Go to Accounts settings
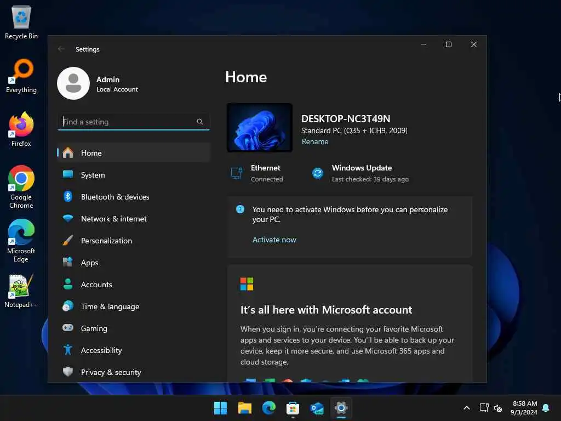Screen dimensions: 561x421 134,285
